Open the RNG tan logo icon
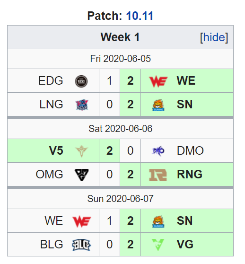Image resolution: width=245 pixels, height=264 pixels. [158, 175]
